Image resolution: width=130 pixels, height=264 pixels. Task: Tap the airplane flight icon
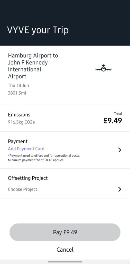pyautogui.click(x=104, y=68)
